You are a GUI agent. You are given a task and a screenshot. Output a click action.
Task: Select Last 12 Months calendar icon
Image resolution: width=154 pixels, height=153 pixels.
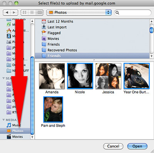(44, 21)
